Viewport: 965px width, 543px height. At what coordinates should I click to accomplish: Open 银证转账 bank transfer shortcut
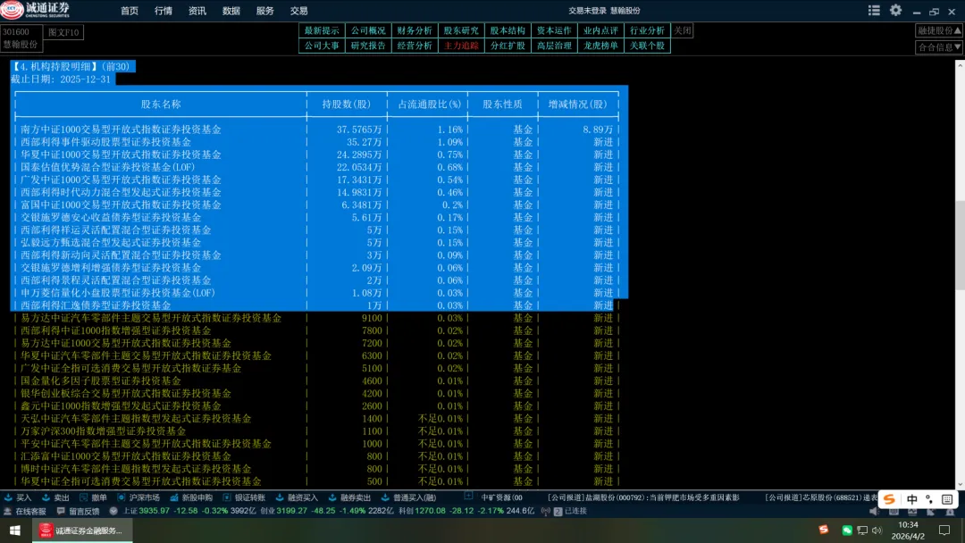[244, 497]
